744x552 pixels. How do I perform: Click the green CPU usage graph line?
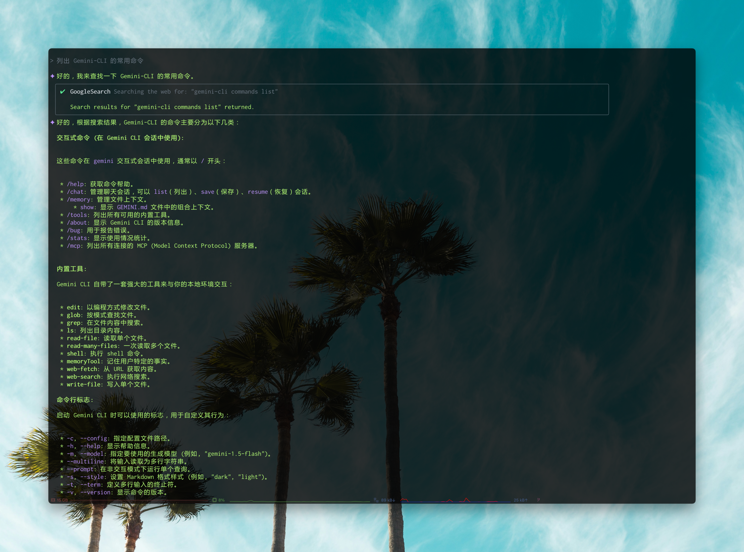tap(300, 501)
